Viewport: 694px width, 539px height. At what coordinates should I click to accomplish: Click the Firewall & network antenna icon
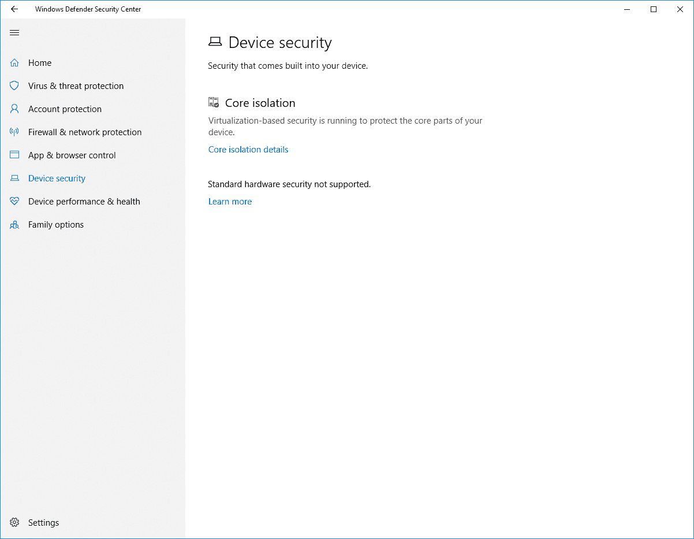14,132
